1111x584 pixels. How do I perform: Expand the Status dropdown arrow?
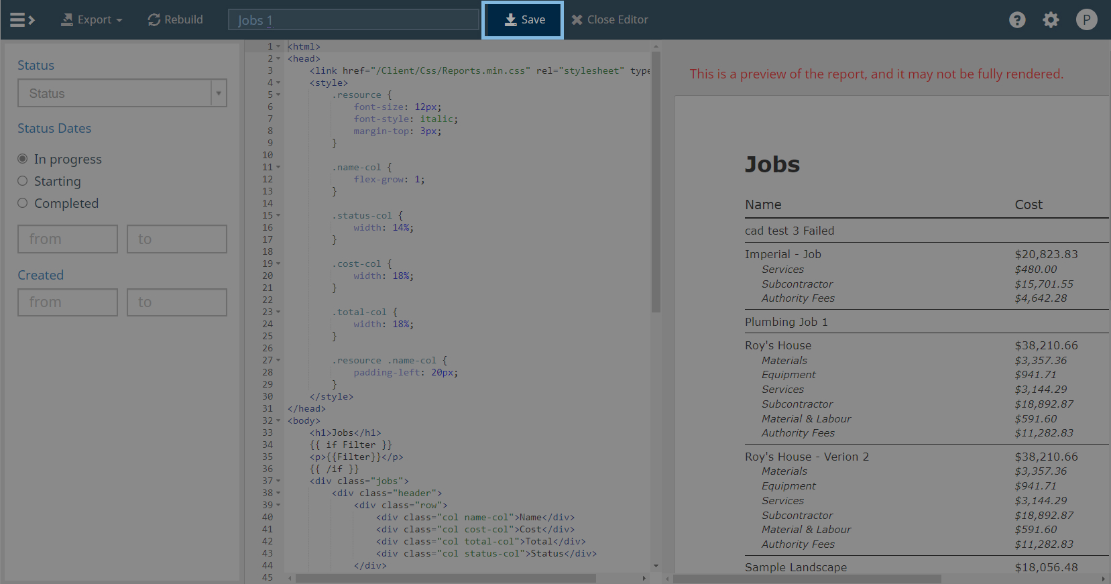(x=219, y=93)
